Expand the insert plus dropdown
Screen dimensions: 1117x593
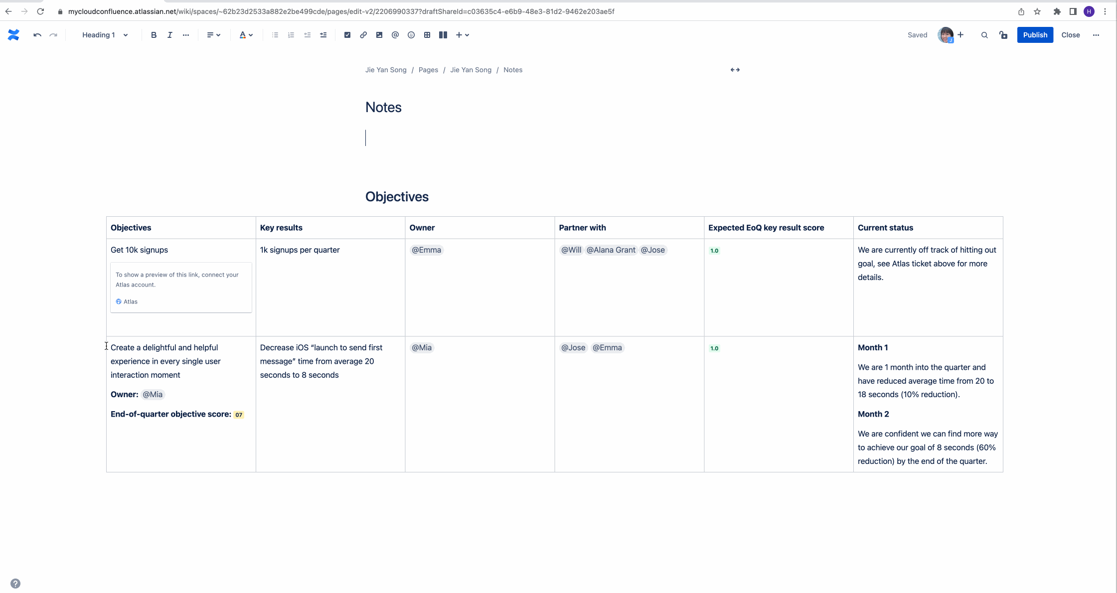[x=462, y=35]
